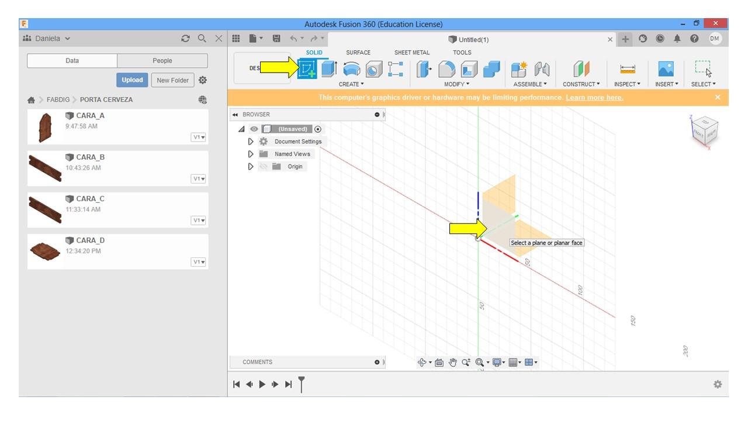Click the Insert image icon
Image resolution: width=748 pixels, height=421 pixels.
(666, 69)
